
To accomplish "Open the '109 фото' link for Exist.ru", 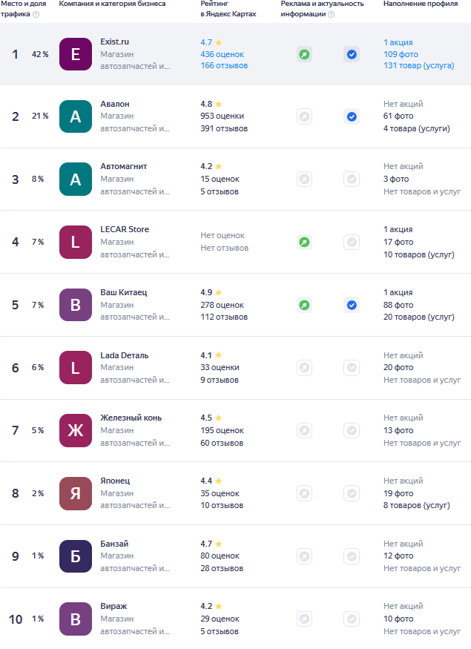I will coord(400,54).
